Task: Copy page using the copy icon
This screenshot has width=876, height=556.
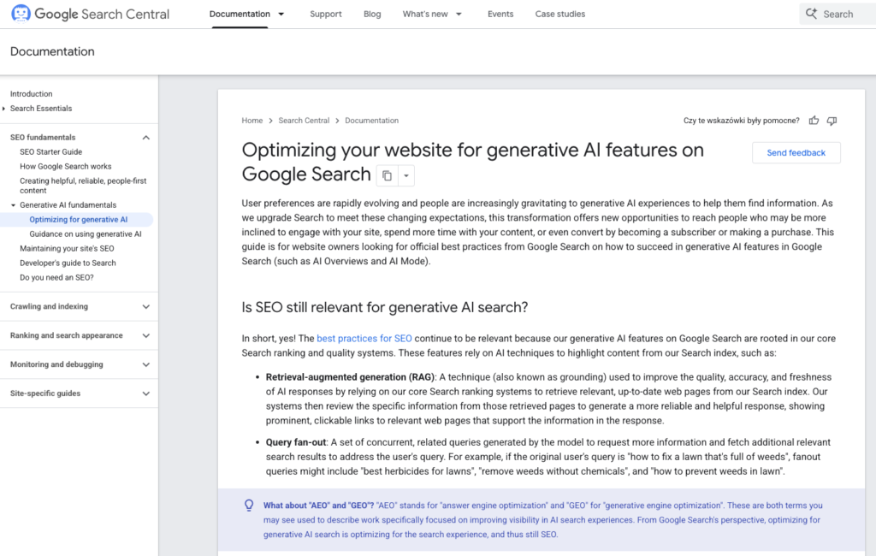Action: (387, 175)
